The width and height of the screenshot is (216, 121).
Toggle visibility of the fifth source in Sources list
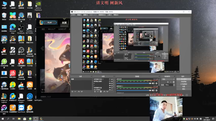[110, 88]
